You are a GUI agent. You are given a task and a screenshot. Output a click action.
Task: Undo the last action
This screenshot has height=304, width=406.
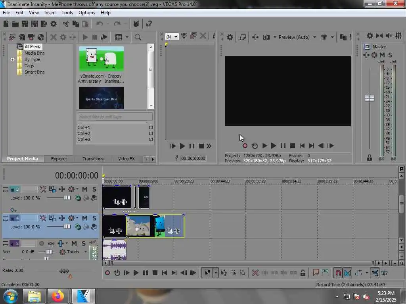pyautogui.click(x=100, y=24)
